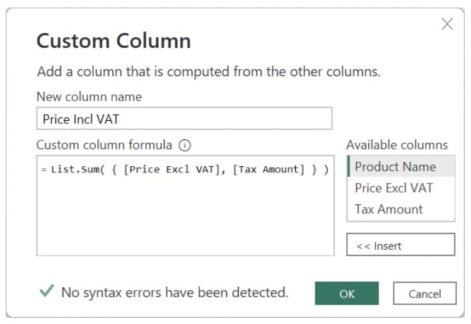The width and height of the screenshot is (471, 324).
Task: Confirm with the OK button
Action: (x=347, y=293)
